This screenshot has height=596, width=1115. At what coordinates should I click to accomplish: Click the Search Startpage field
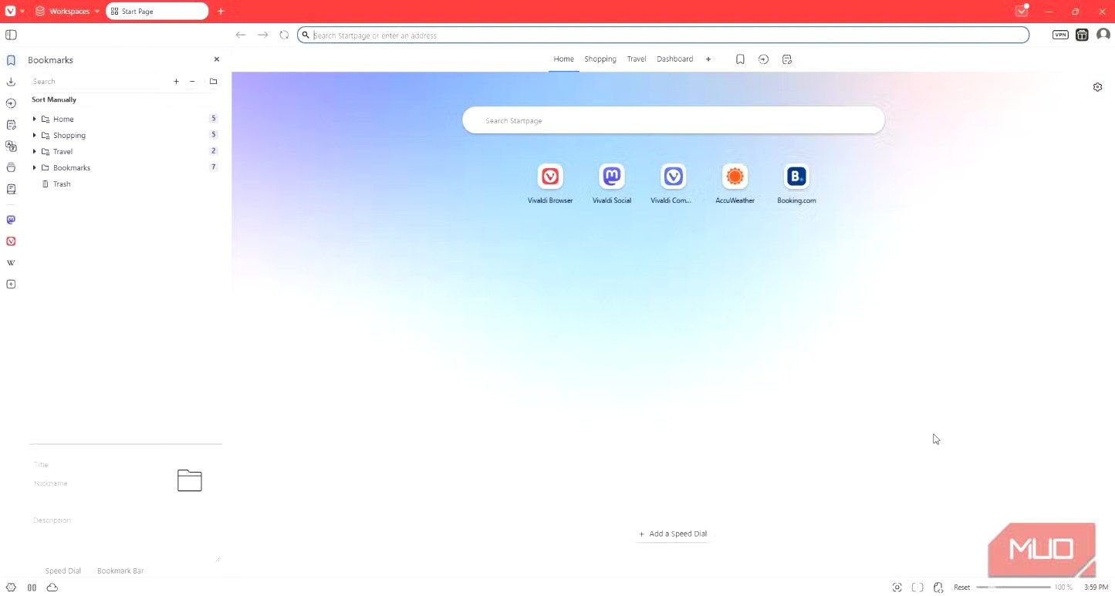point(673,120)
